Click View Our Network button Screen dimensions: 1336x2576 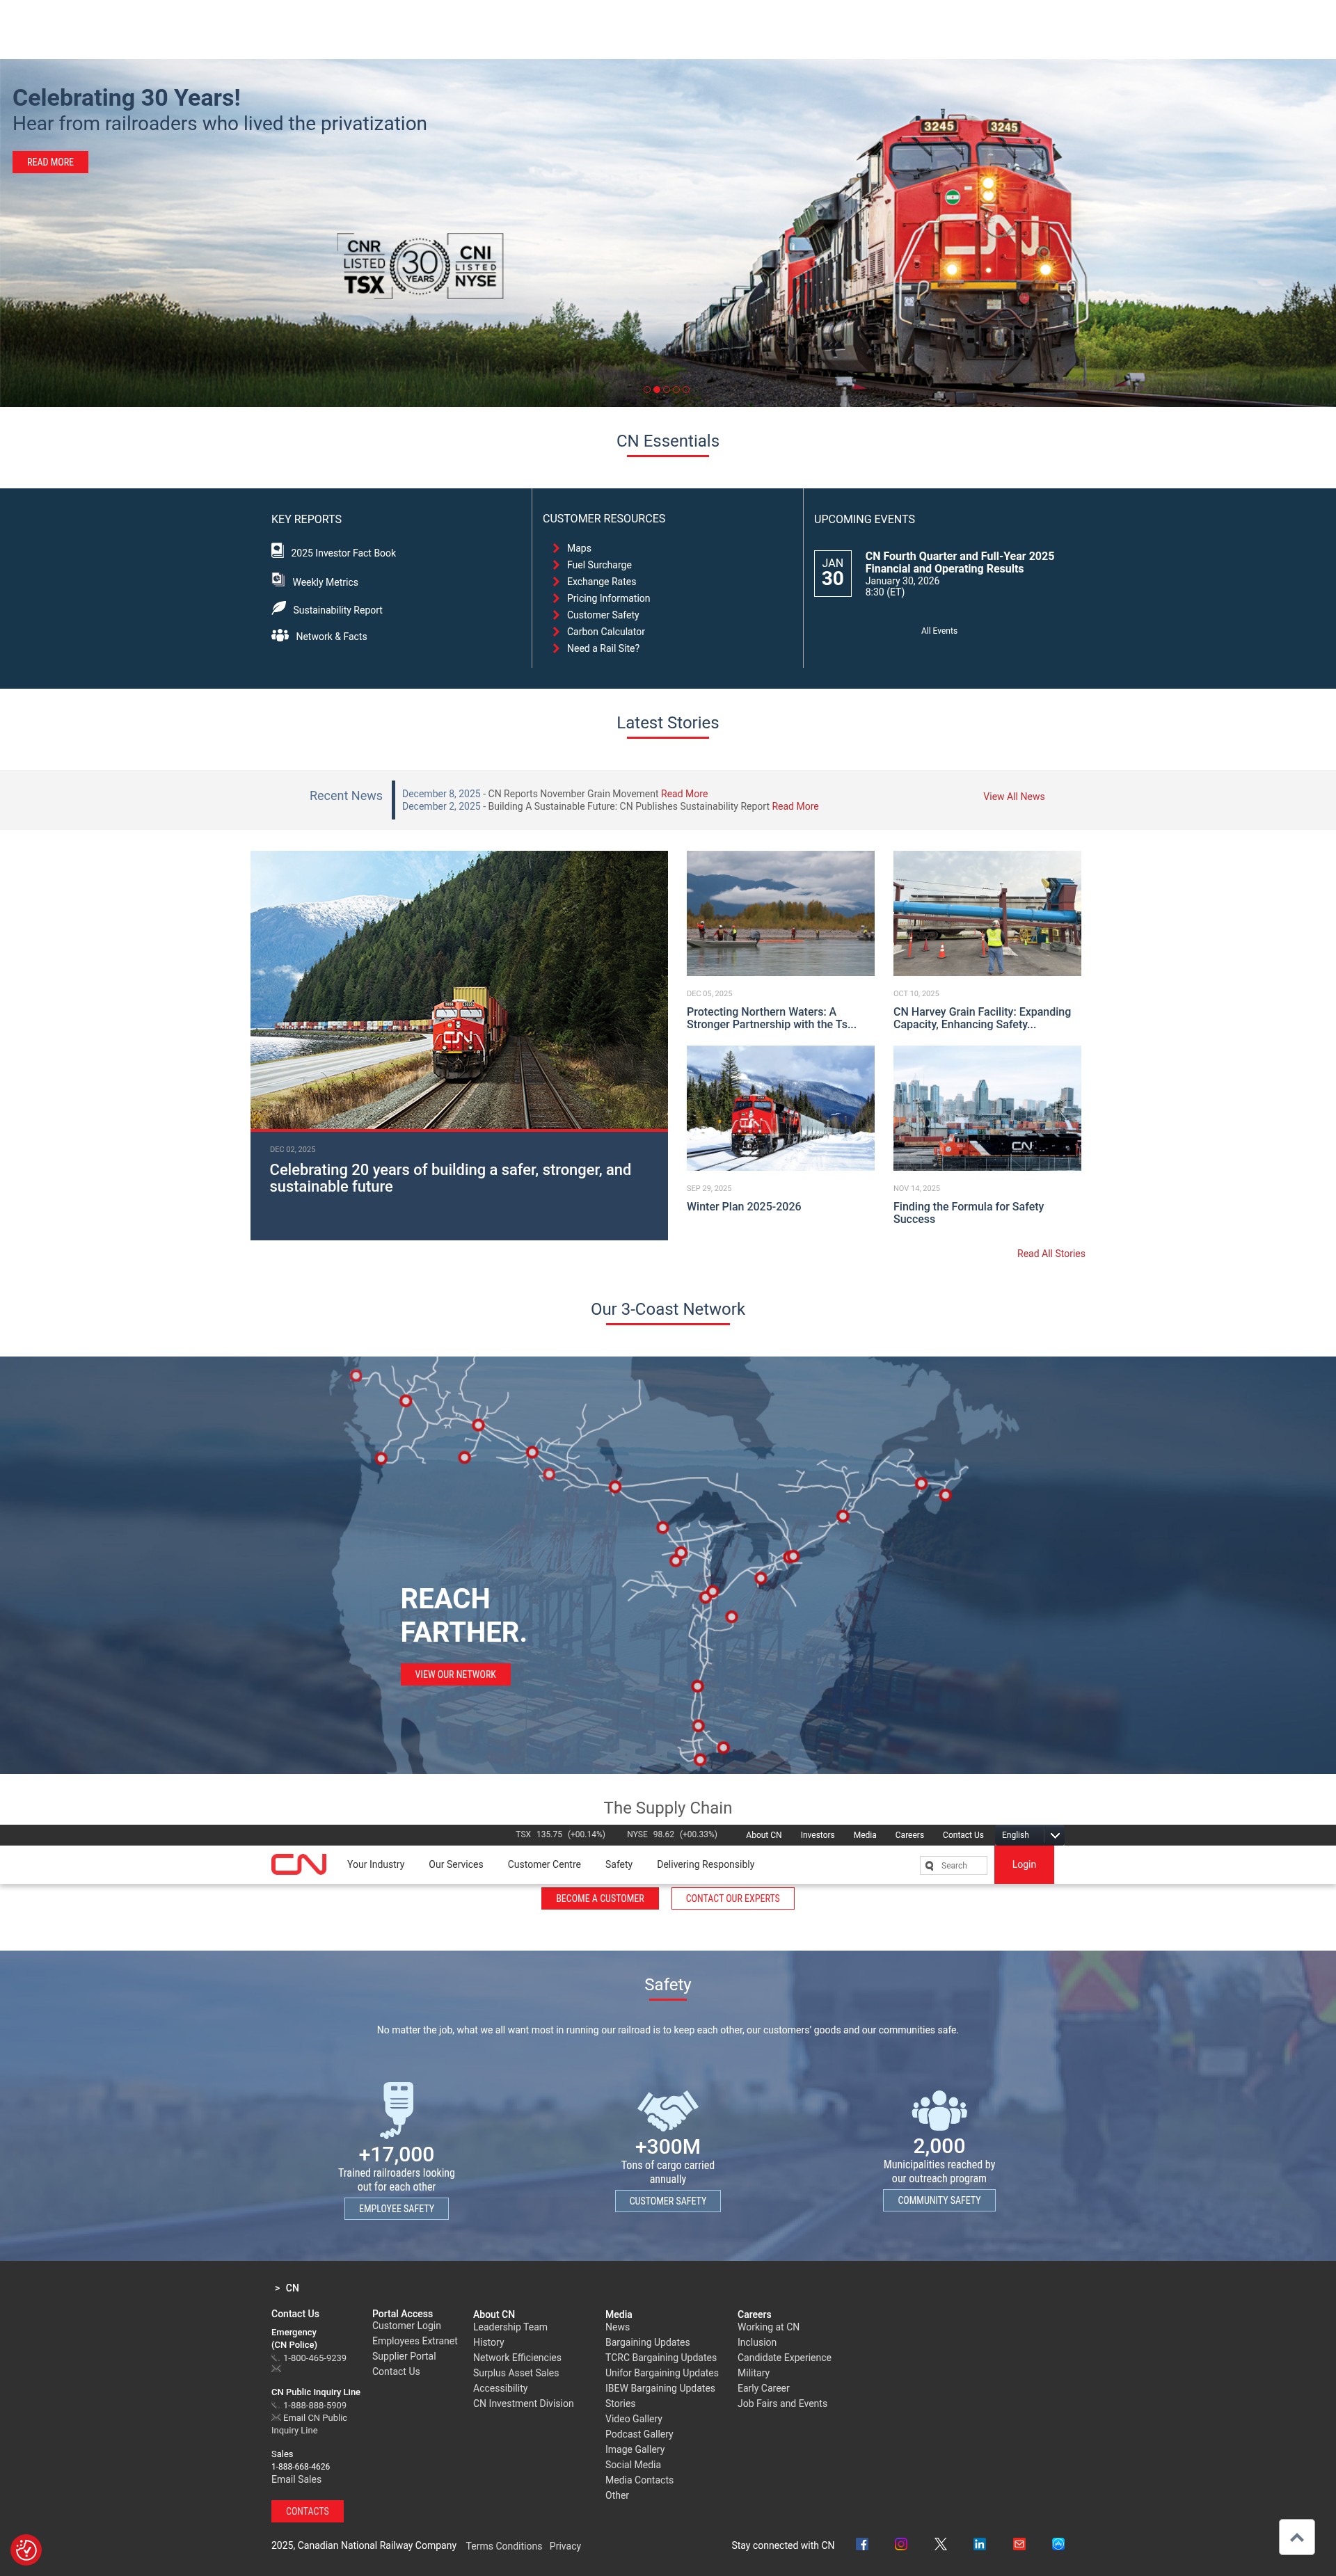pyautogui.click(x=455, y=1674)
